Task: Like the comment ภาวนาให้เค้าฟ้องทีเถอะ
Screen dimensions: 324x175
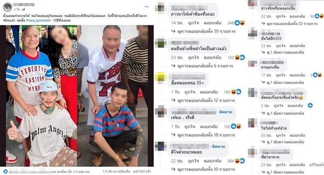Action: coord(193,23)
